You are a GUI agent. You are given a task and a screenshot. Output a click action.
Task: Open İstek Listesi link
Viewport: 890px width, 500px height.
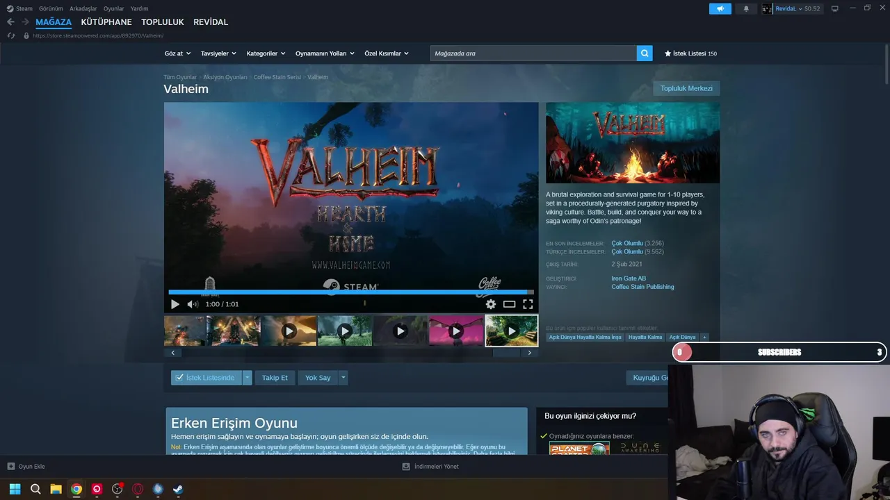[x=690, y=53]
